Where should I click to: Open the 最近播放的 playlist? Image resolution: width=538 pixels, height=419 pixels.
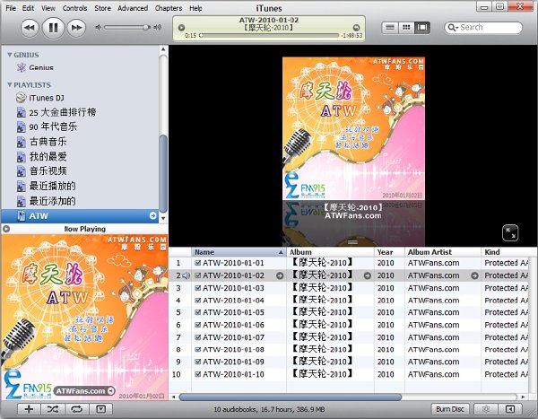pyautogui.click(x=52, y=186)
